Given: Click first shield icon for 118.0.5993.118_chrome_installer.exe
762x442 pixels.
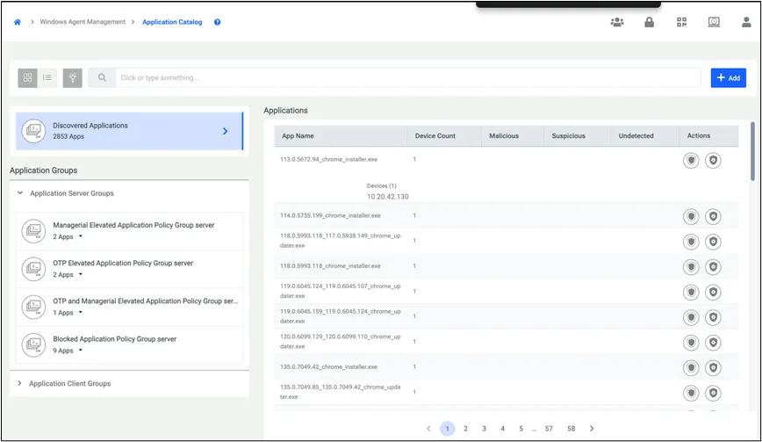Looking at the screenshot, I should tap(691, 267).
